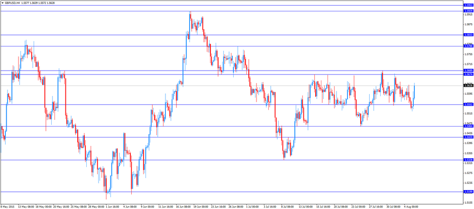This screenshot has height=209, width=474.
Task: Select the 1.5788 horizontal line price label
Action: click(468, 46)
